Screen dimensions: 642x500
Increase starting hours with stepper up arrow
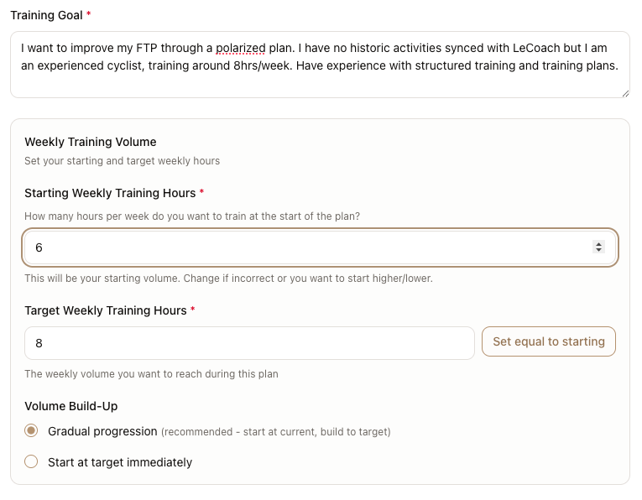(598, 244)
